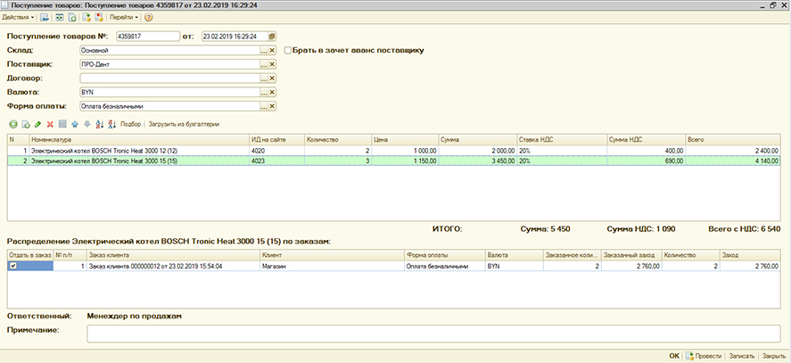
Task: Open the Действия menu
Action: [18, 17]
